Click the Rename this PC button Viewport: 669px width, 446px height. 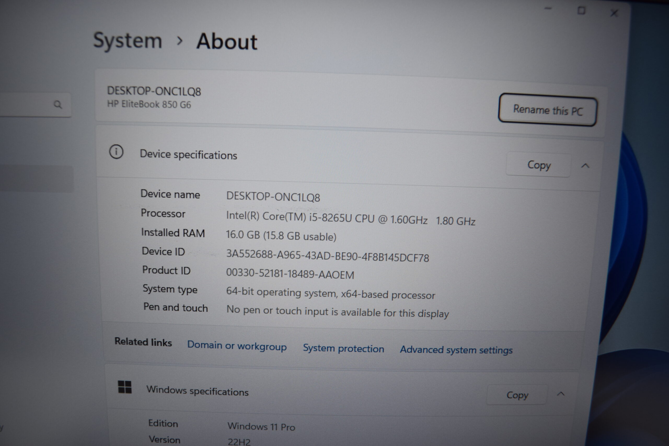547,110
